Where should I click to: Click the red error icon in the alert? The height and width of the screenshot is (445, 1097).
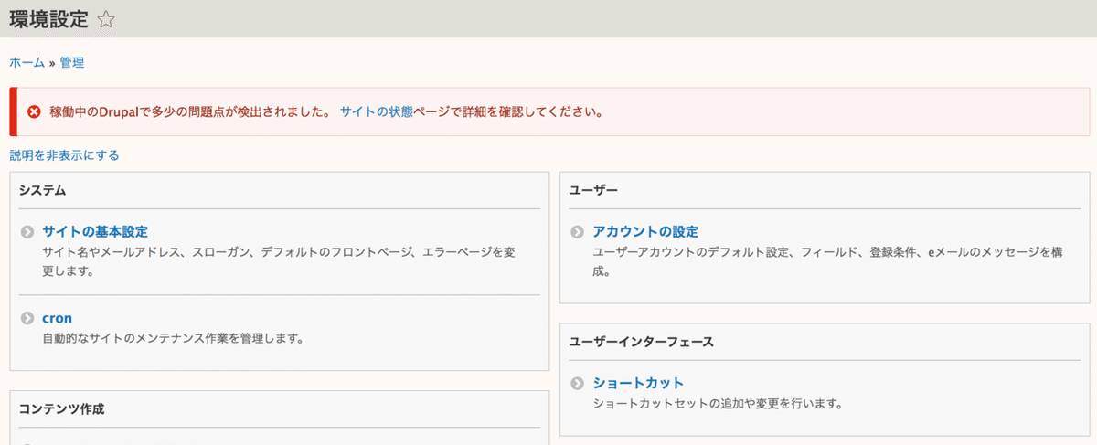pos(34,112)
